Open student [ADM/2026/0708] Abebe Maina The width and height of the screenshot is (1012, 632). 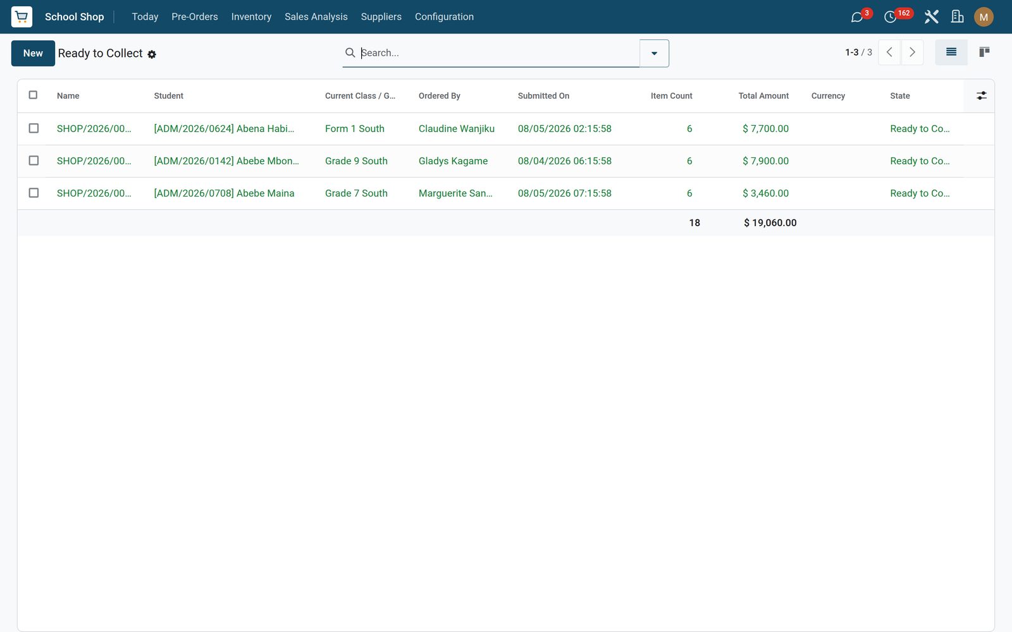224,193
